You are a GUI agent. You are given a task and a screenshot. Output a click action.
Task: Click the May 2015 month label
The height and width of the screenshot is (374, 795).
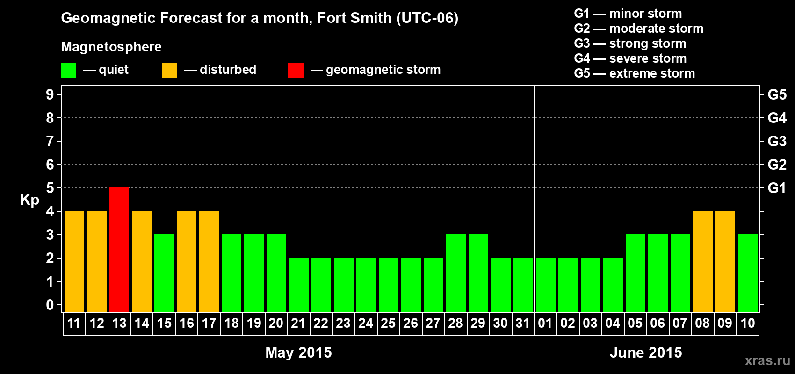298,352
